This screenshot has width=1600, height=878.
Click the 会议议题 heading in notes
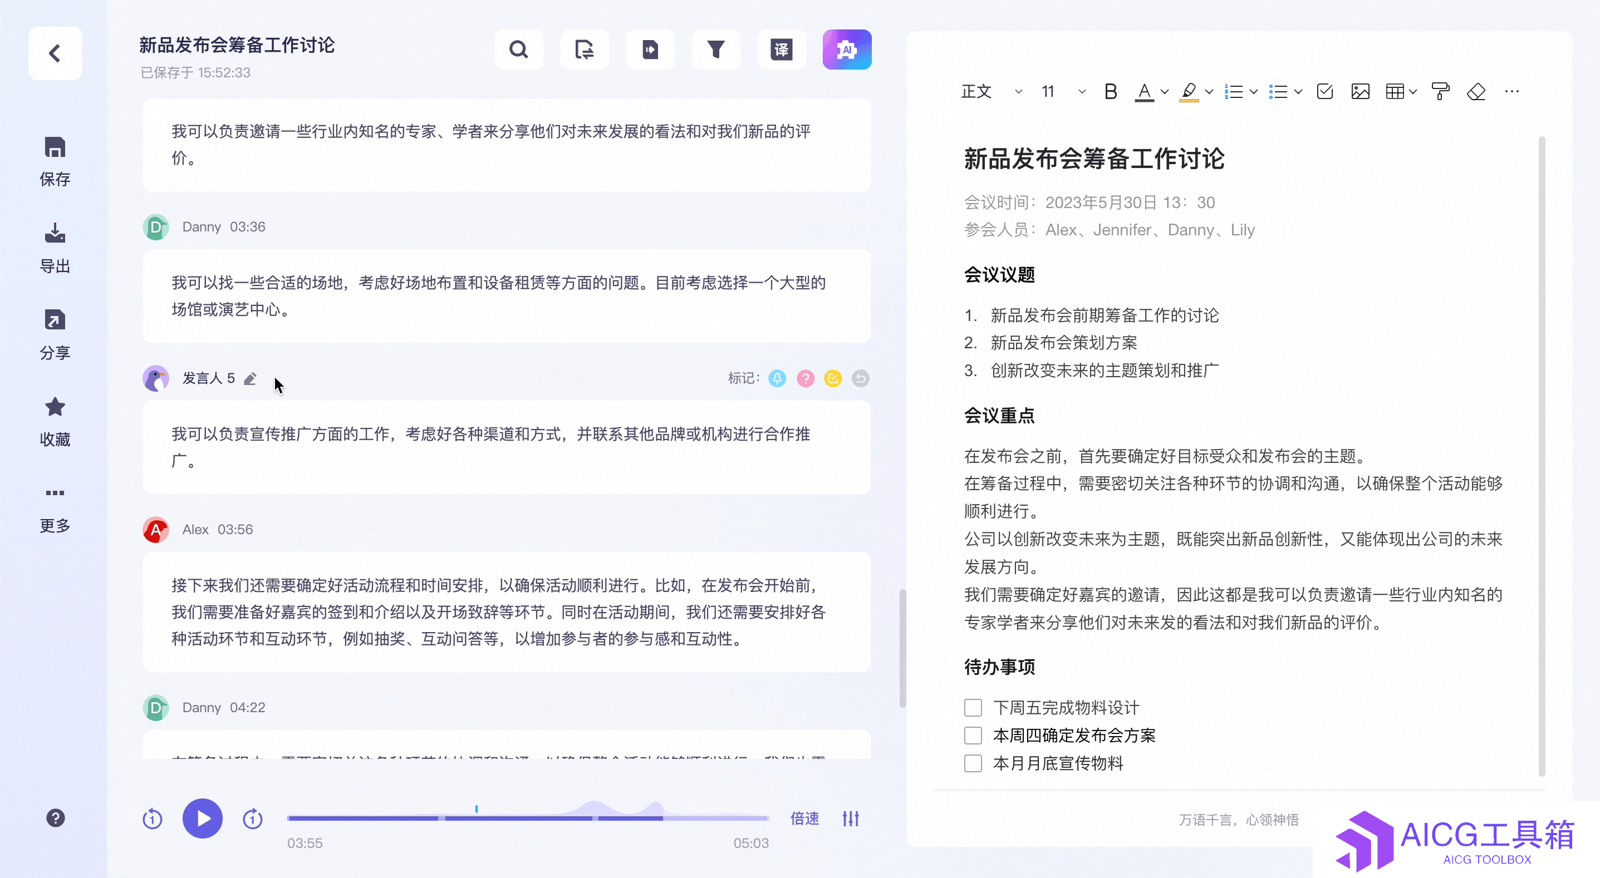tap(999, 274)
